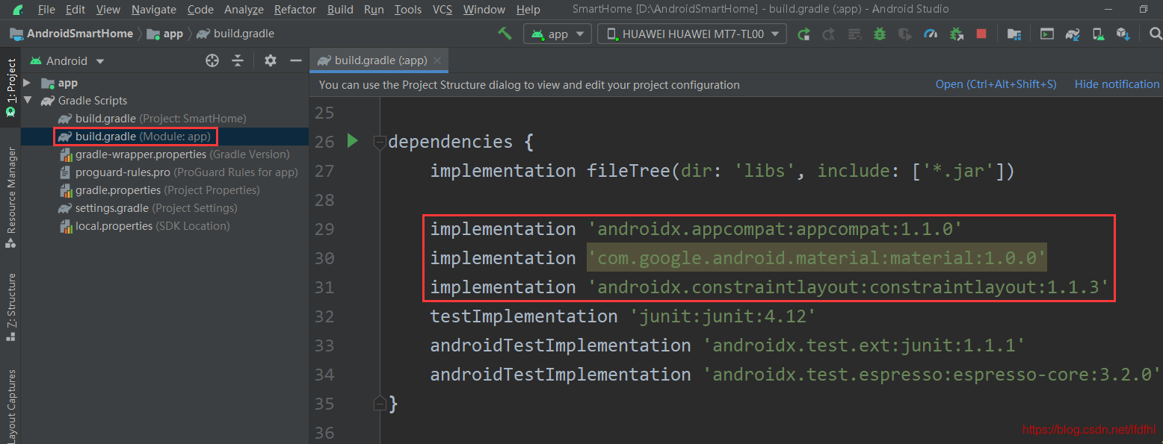Fold the dependencies block at line 26
Image resolution: width=1163 pixels, height=444 pixels.
click(x=380, y=141)
